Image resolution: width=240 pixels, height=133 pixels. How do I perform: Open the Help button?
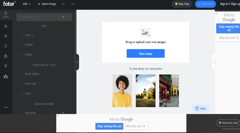pyautogui.click(x=200, y=109)
